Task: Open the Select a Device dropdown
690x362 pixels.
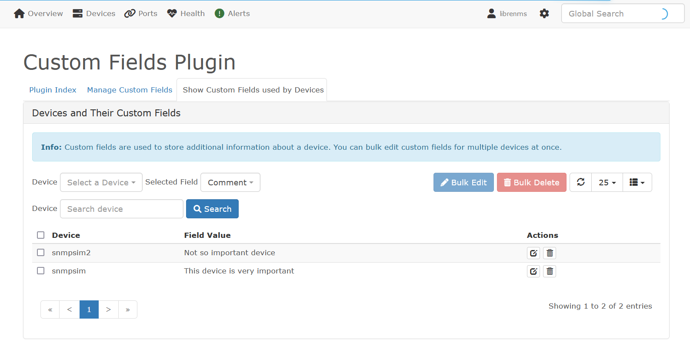Action: pyautogui.click(x=101, y=182)
